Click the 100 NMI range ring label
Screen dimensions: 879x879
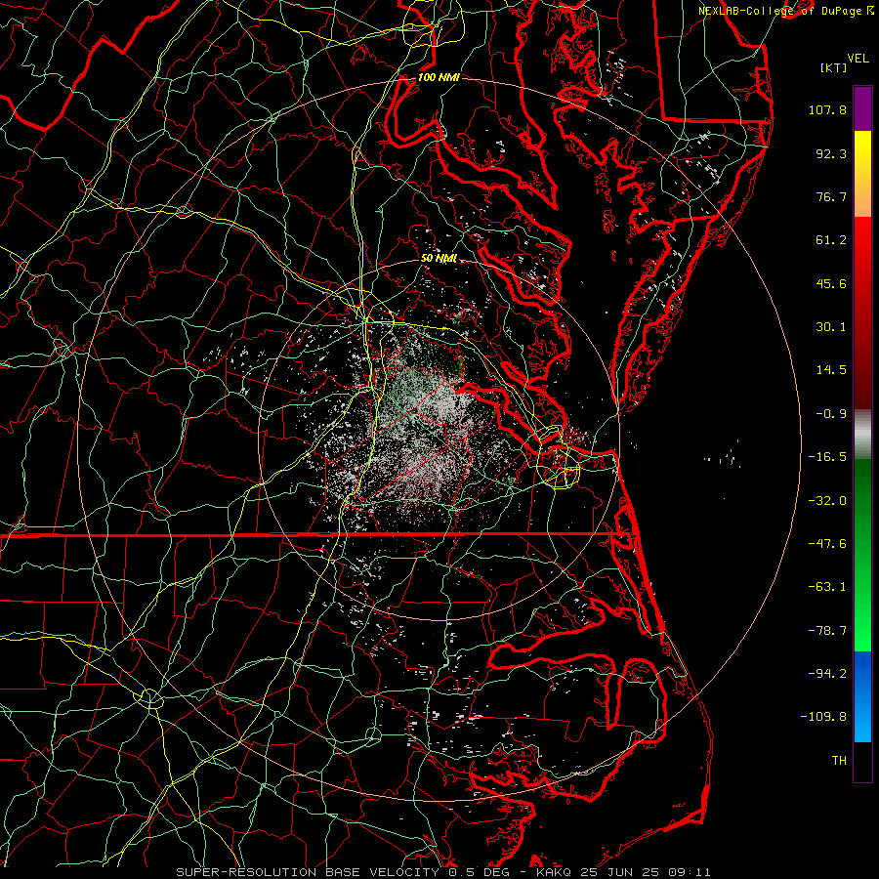439,77
